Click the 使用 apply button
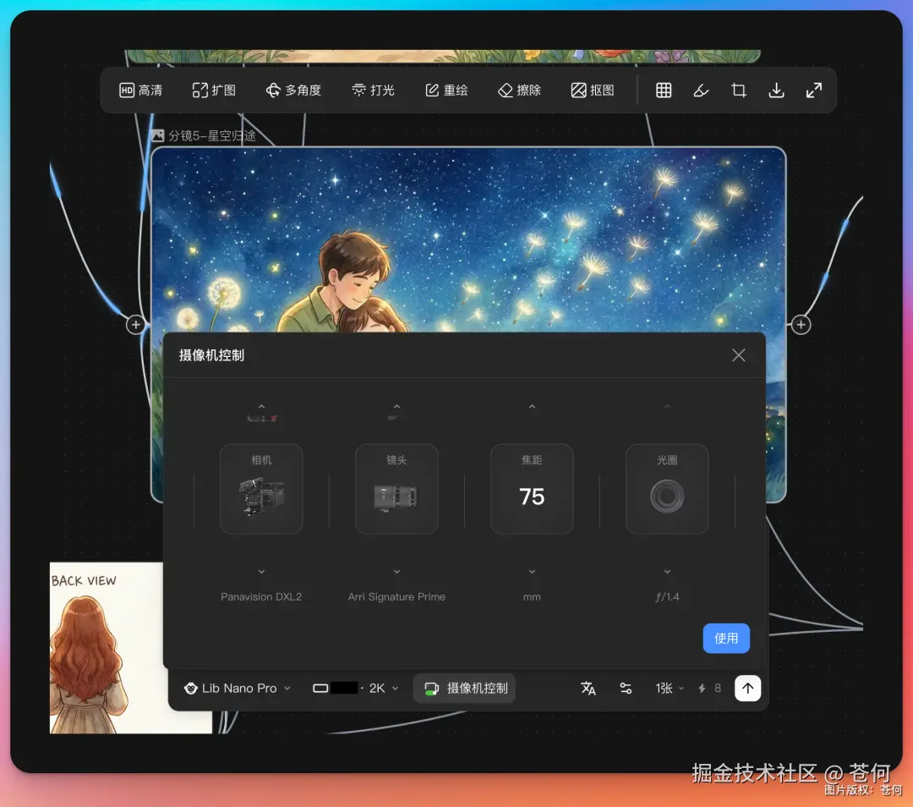 (725, 638)
